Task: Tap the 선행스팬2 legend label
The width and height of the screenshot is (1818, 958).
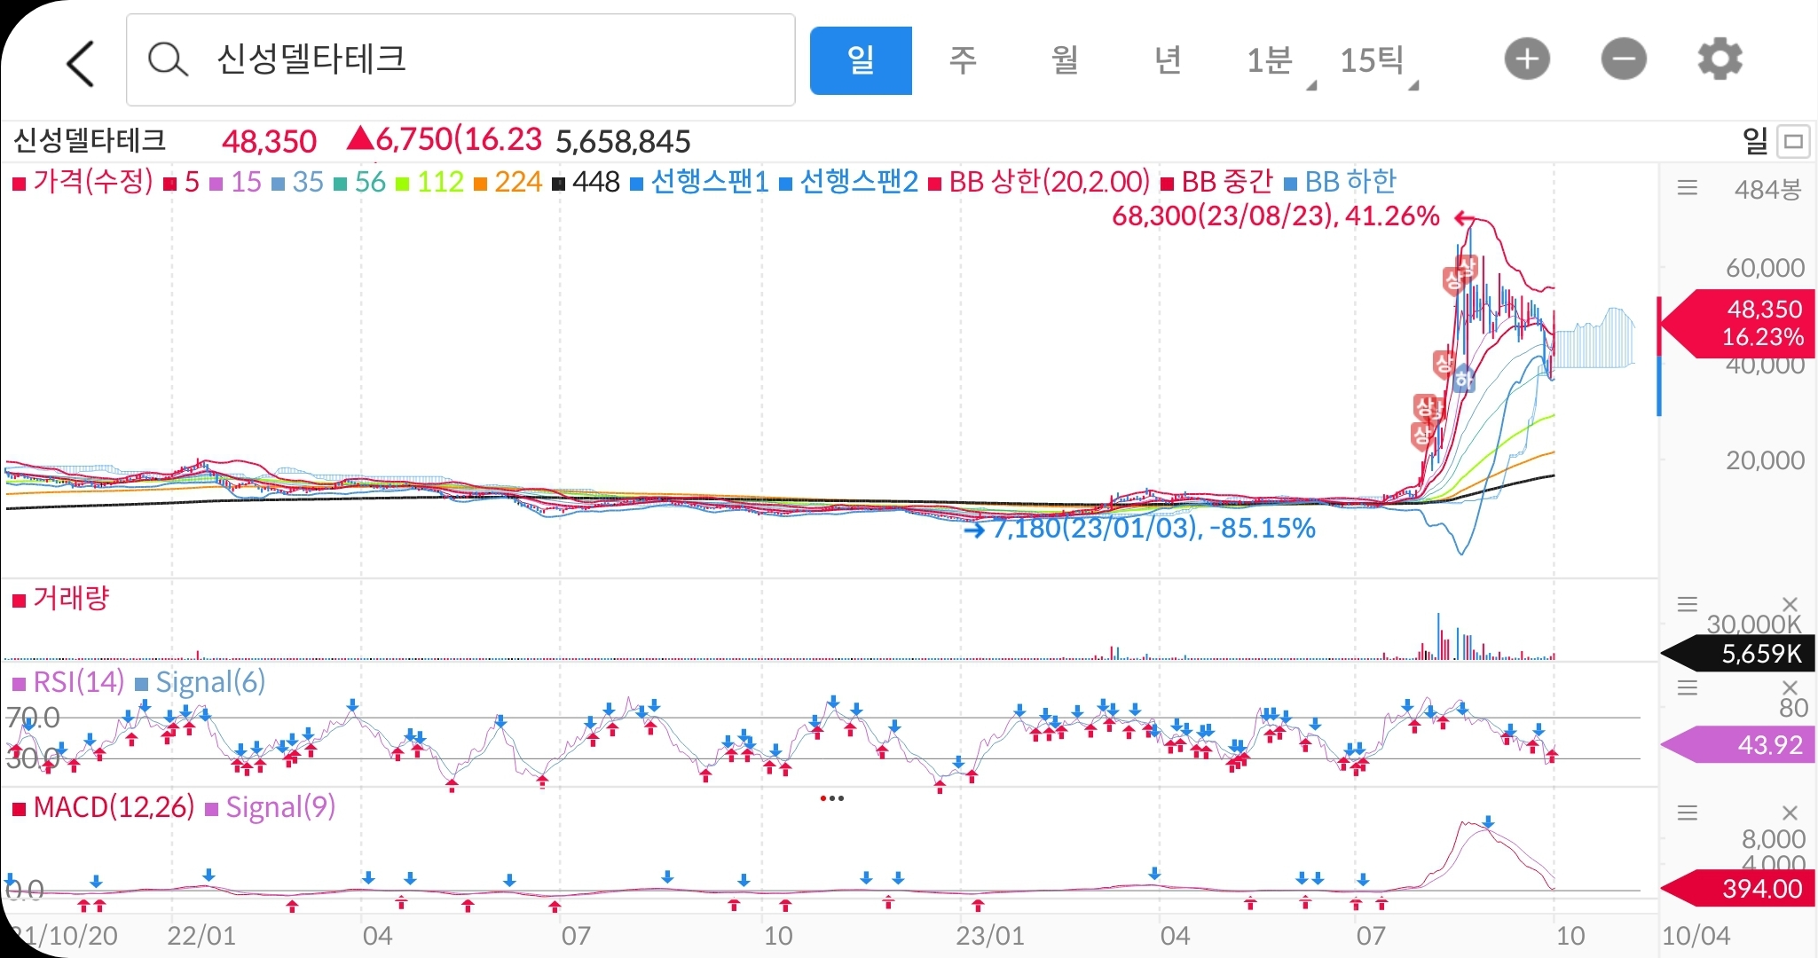Action: (849, 182)
